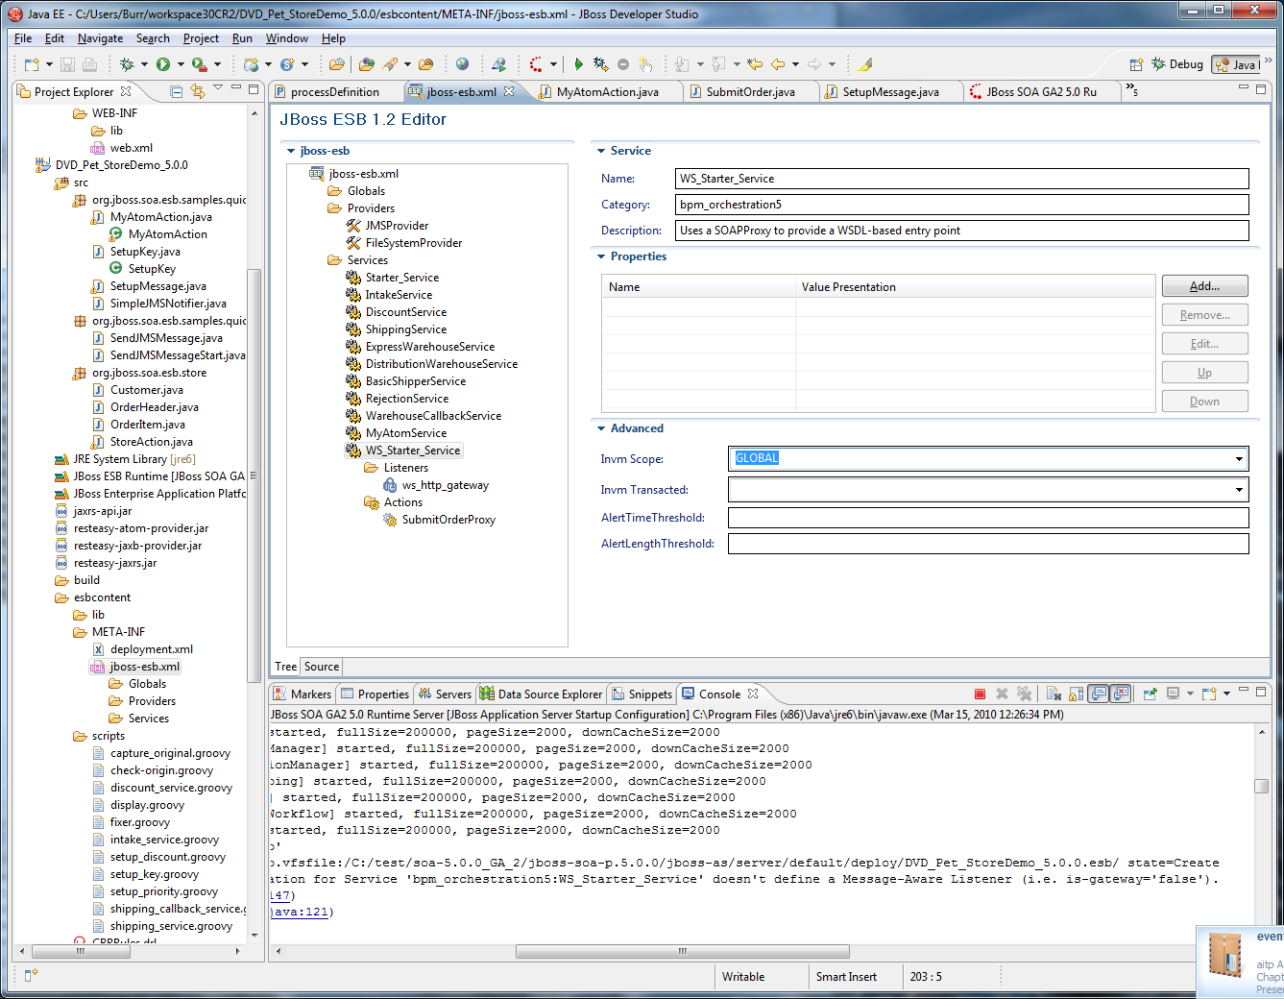Open the Invm Scope dropdown

click(x=1239, y=459)
